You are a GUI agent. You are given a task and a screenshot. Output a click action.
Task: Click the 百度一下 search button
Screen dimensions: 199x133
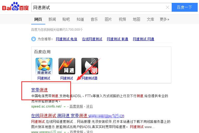click(184, 7)
